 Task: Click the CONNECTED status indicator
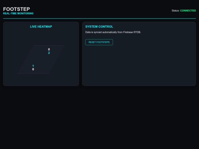tap(188, 11)
